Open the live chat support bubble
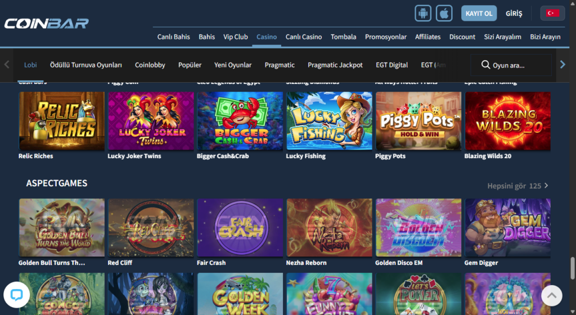Viewport: 576px width, 315px height. [x=16, y=295]
